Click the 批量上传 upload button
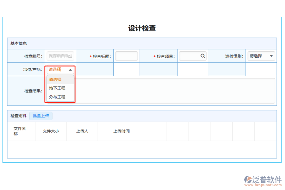The image size is (285, 190). point(41,116)
